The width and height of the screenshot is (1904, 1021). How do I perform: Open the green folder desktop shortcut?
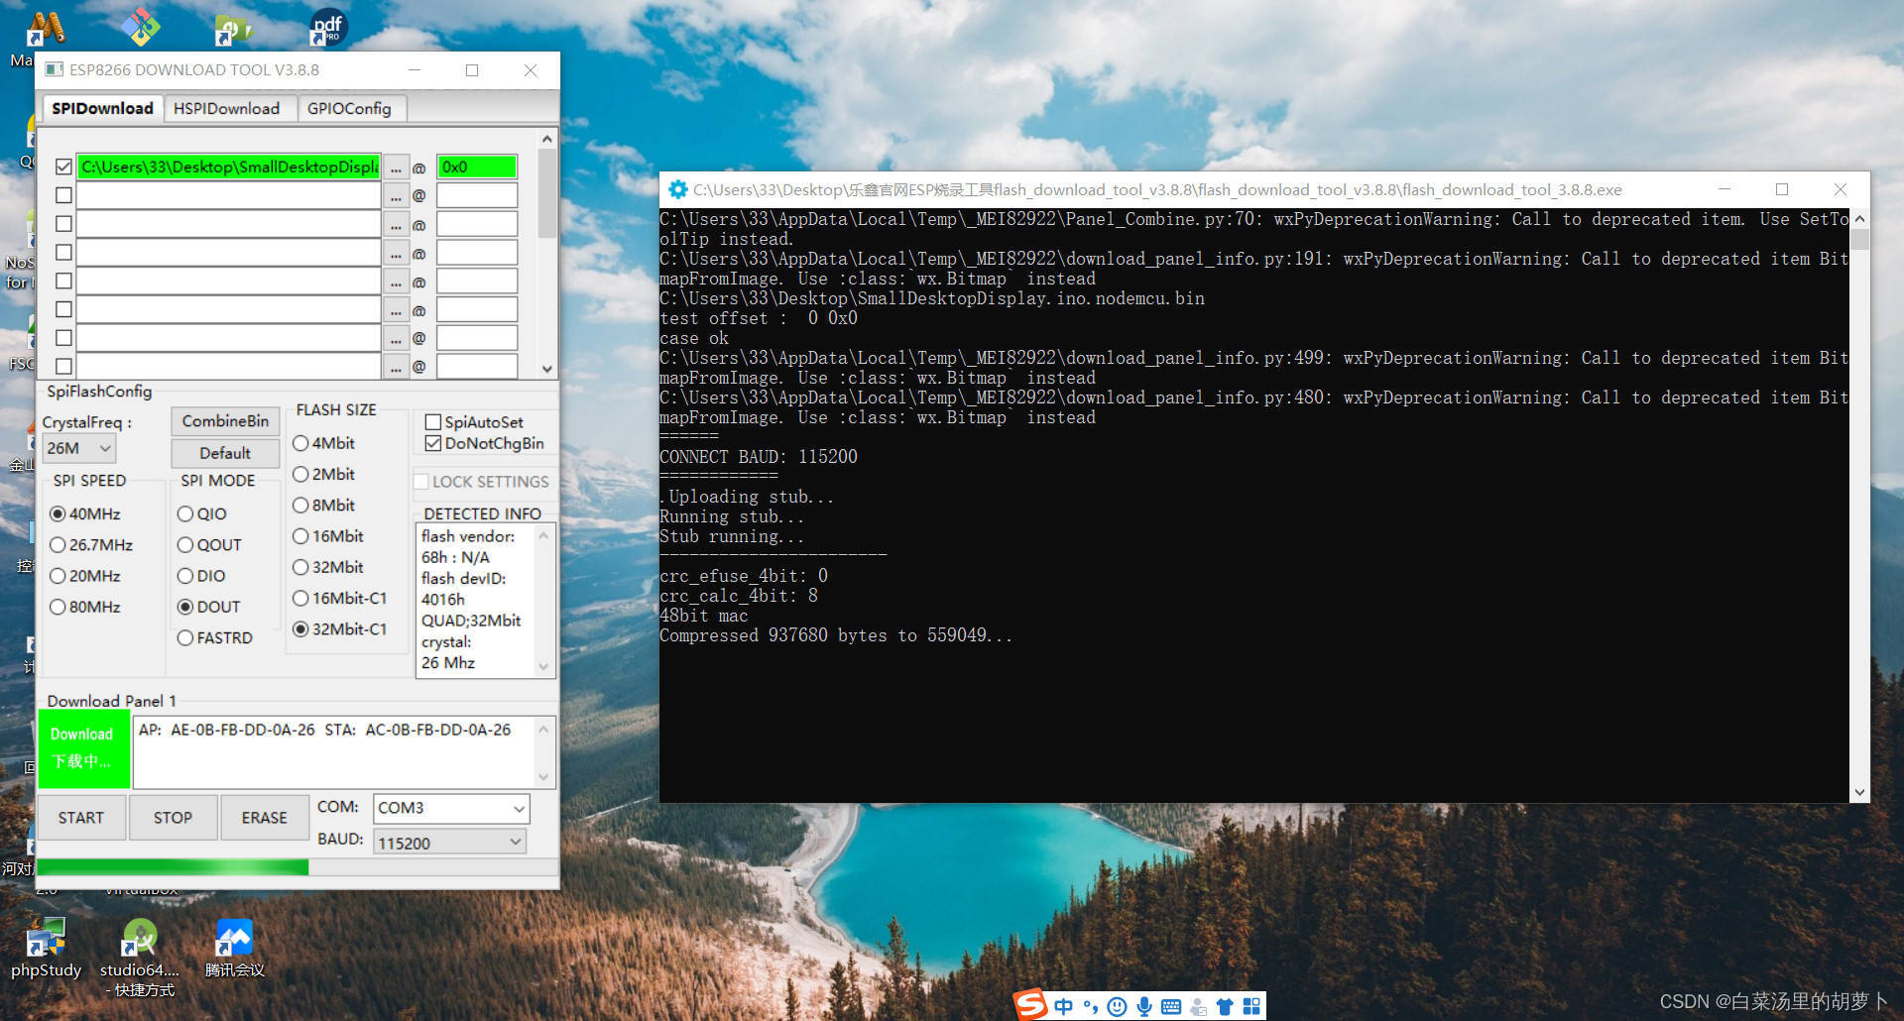coord(233,30)
